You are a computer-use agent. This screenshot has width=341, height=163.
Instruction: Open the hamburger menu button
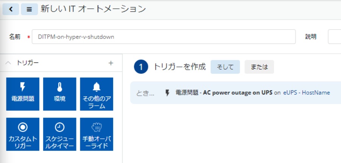pos(30,9)
